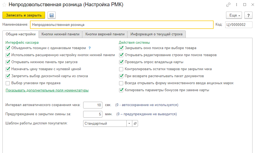Click Записать и закрыть button
The image size is (256, 153).
tap(24, 15)
